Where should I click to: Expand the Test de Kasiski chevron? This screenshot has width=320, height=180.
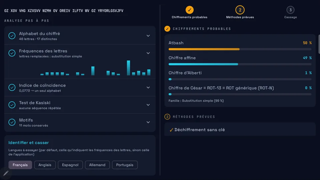(148, 105)
